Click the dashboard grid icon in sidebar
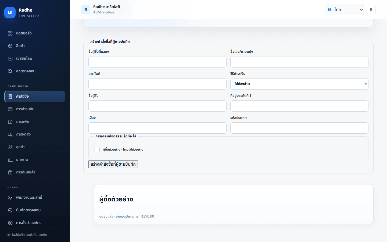This screenshot has width=387, height=242. click(10, 33)
